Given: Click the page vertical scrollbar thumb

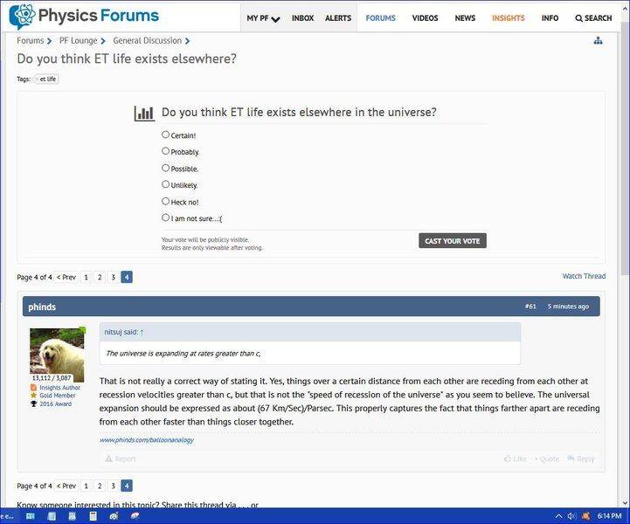Looking at the screenshot, I should click(625, 148).
